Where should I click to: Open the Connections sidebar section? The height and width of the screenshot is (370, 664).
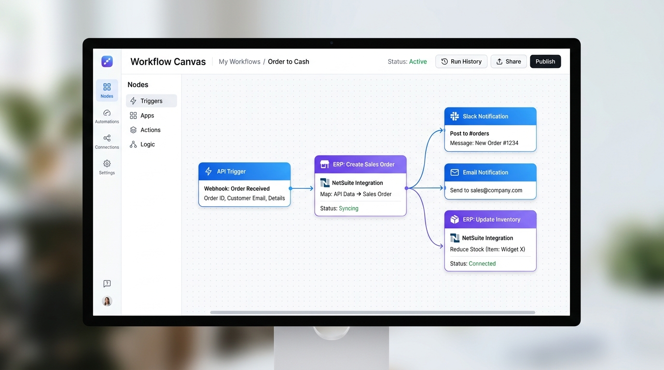(107, 142)
